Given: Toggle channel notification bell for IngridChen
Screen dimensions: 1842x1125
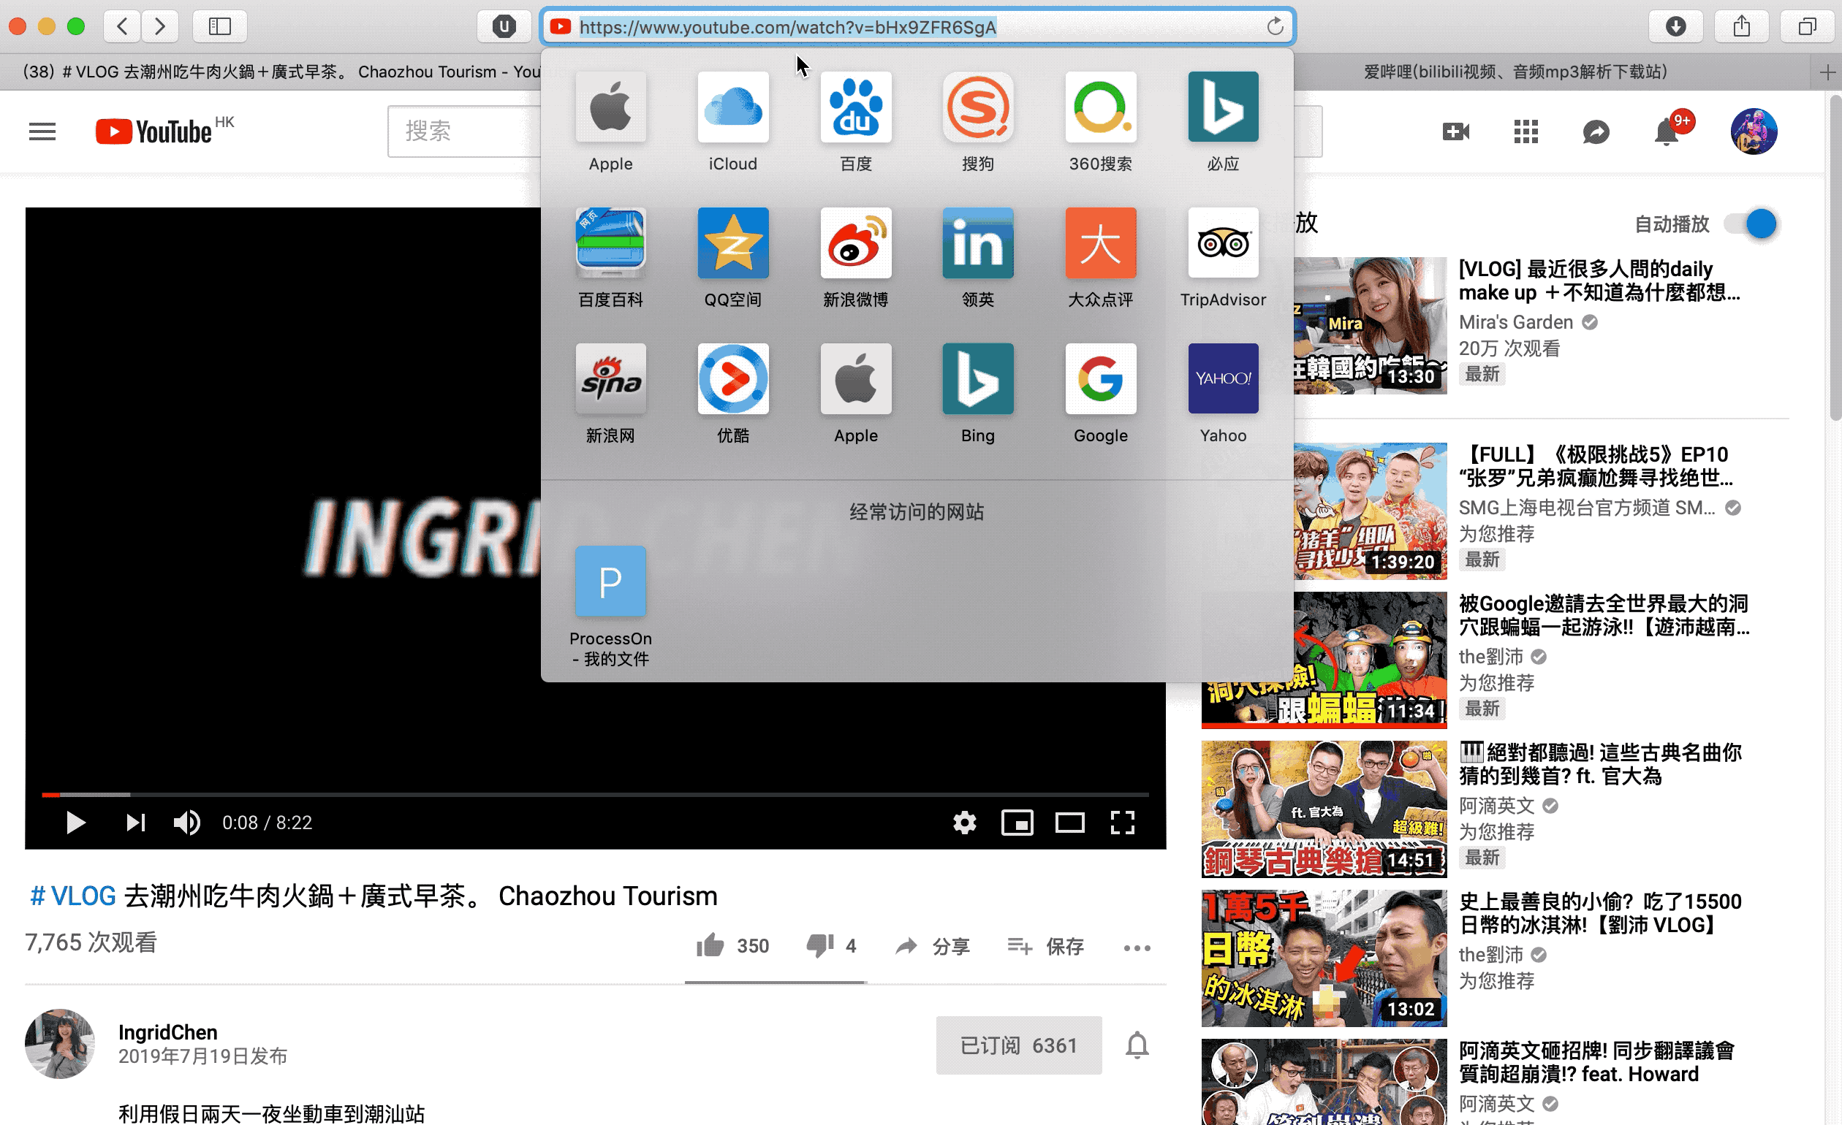Looking at the screenshot, I should click(x=1137, y=1045).
